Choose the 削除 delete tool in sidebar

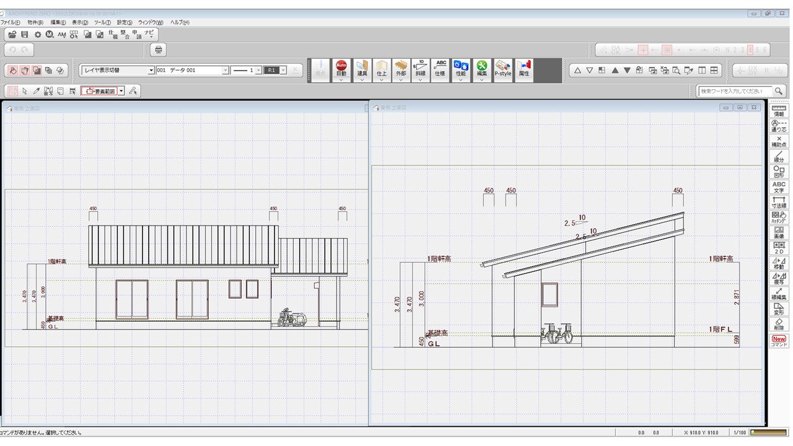click(779, 324)
